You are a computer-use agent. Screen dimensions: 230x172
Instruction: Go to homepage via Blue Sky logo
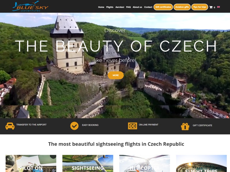(30, 6)
